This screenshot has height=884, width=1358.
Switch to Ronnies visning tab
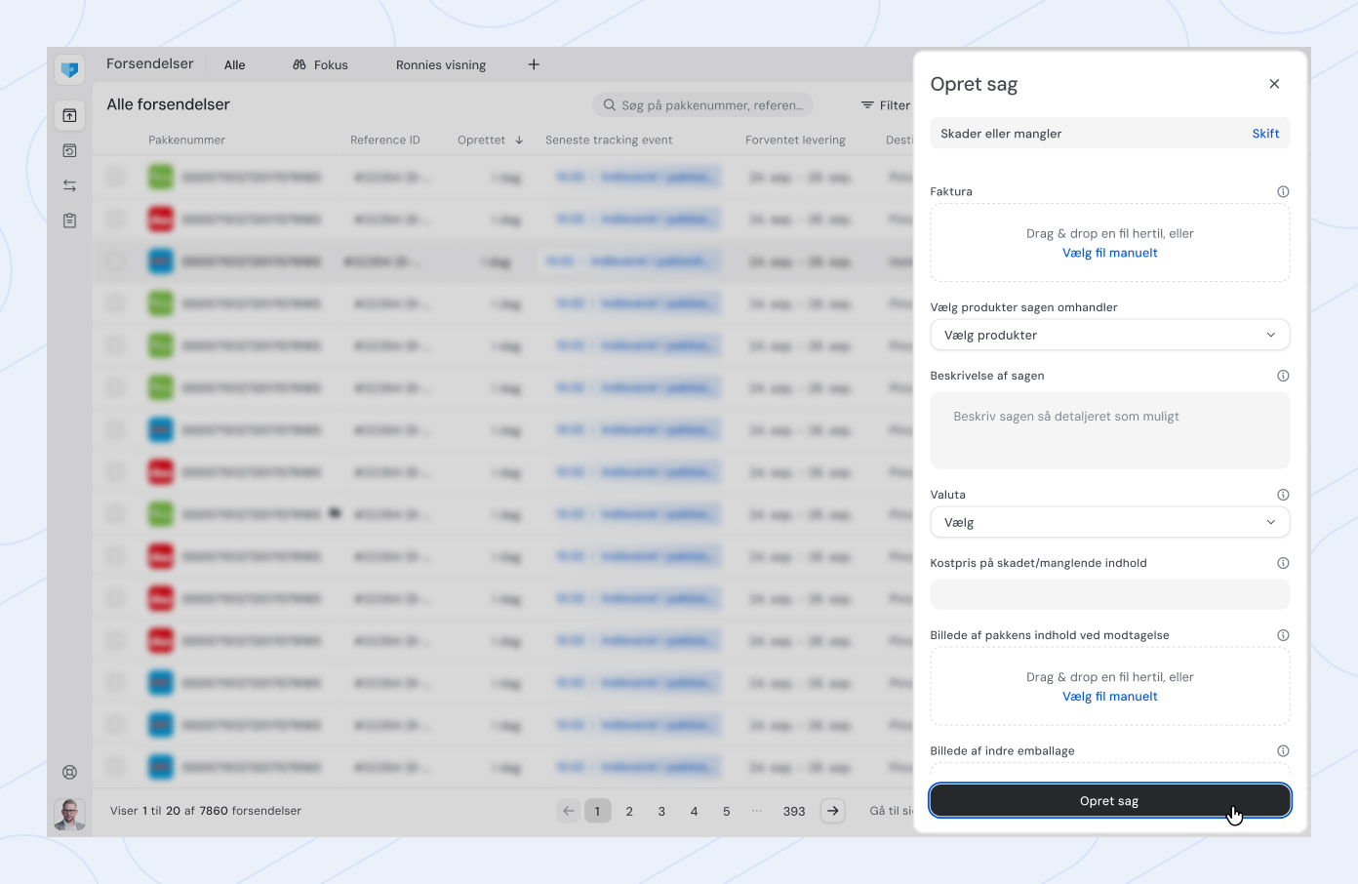(441, 65)
